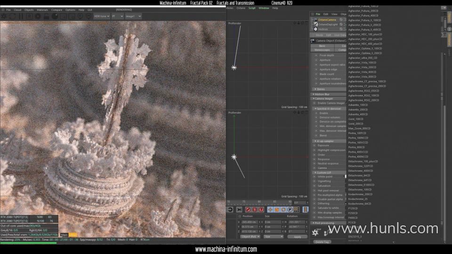Screen dimensions: 452x254
Task: Switch to the Stereoscopic tab
Action: (322, 50)
